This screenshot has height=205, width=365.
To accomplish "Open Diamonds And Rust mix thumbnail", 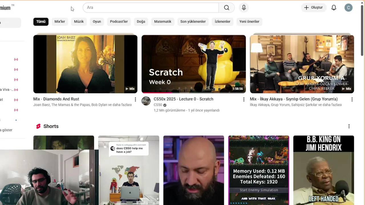I will (85, 64).
